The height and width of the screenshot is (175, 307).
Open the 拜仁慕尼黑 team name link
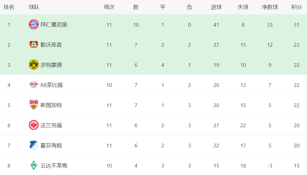(54, 25)
